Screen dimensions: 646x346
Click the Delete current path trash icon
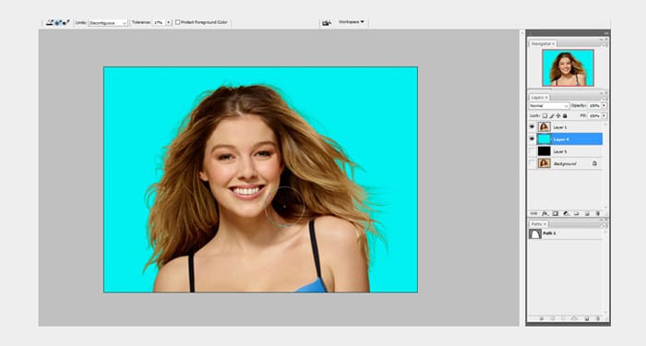click(598, 318)
